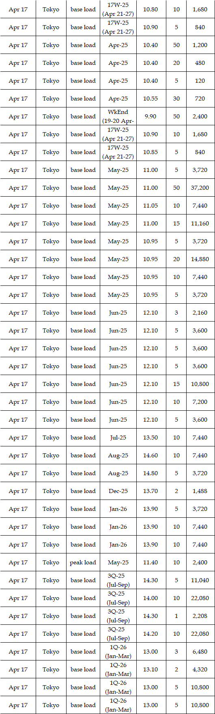Select the 10.55 price cell
215x714 pixels.
tap(151, 99)
